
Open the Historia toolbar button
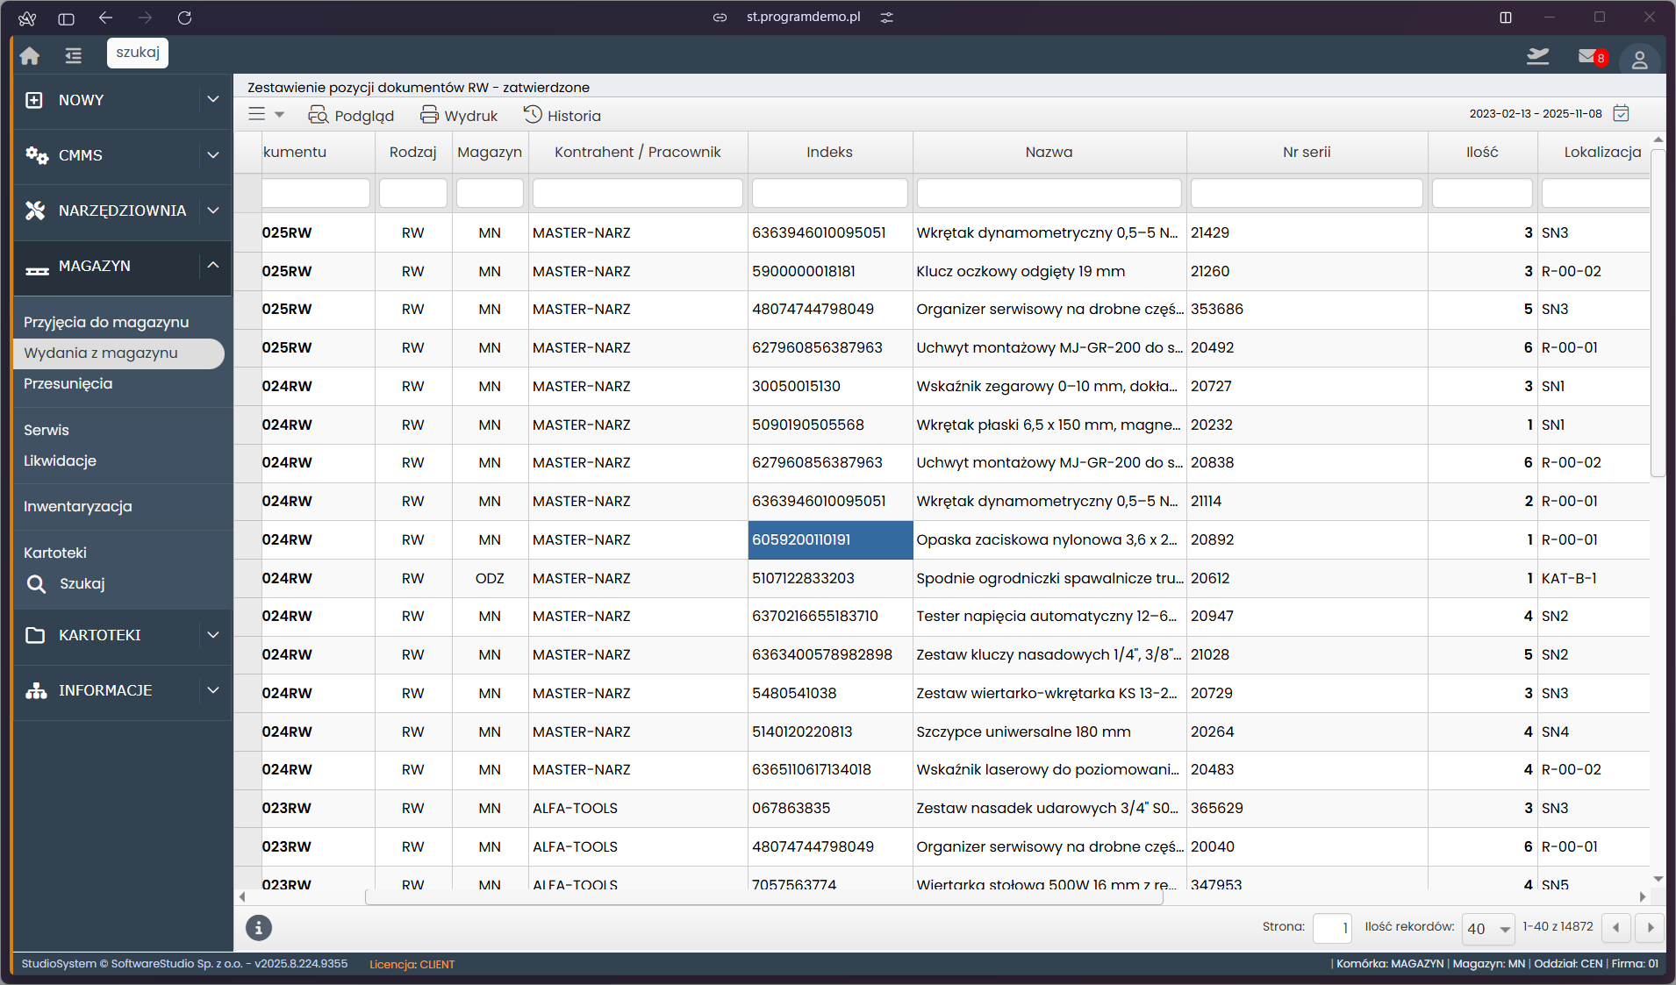click(x=562, y=115)
